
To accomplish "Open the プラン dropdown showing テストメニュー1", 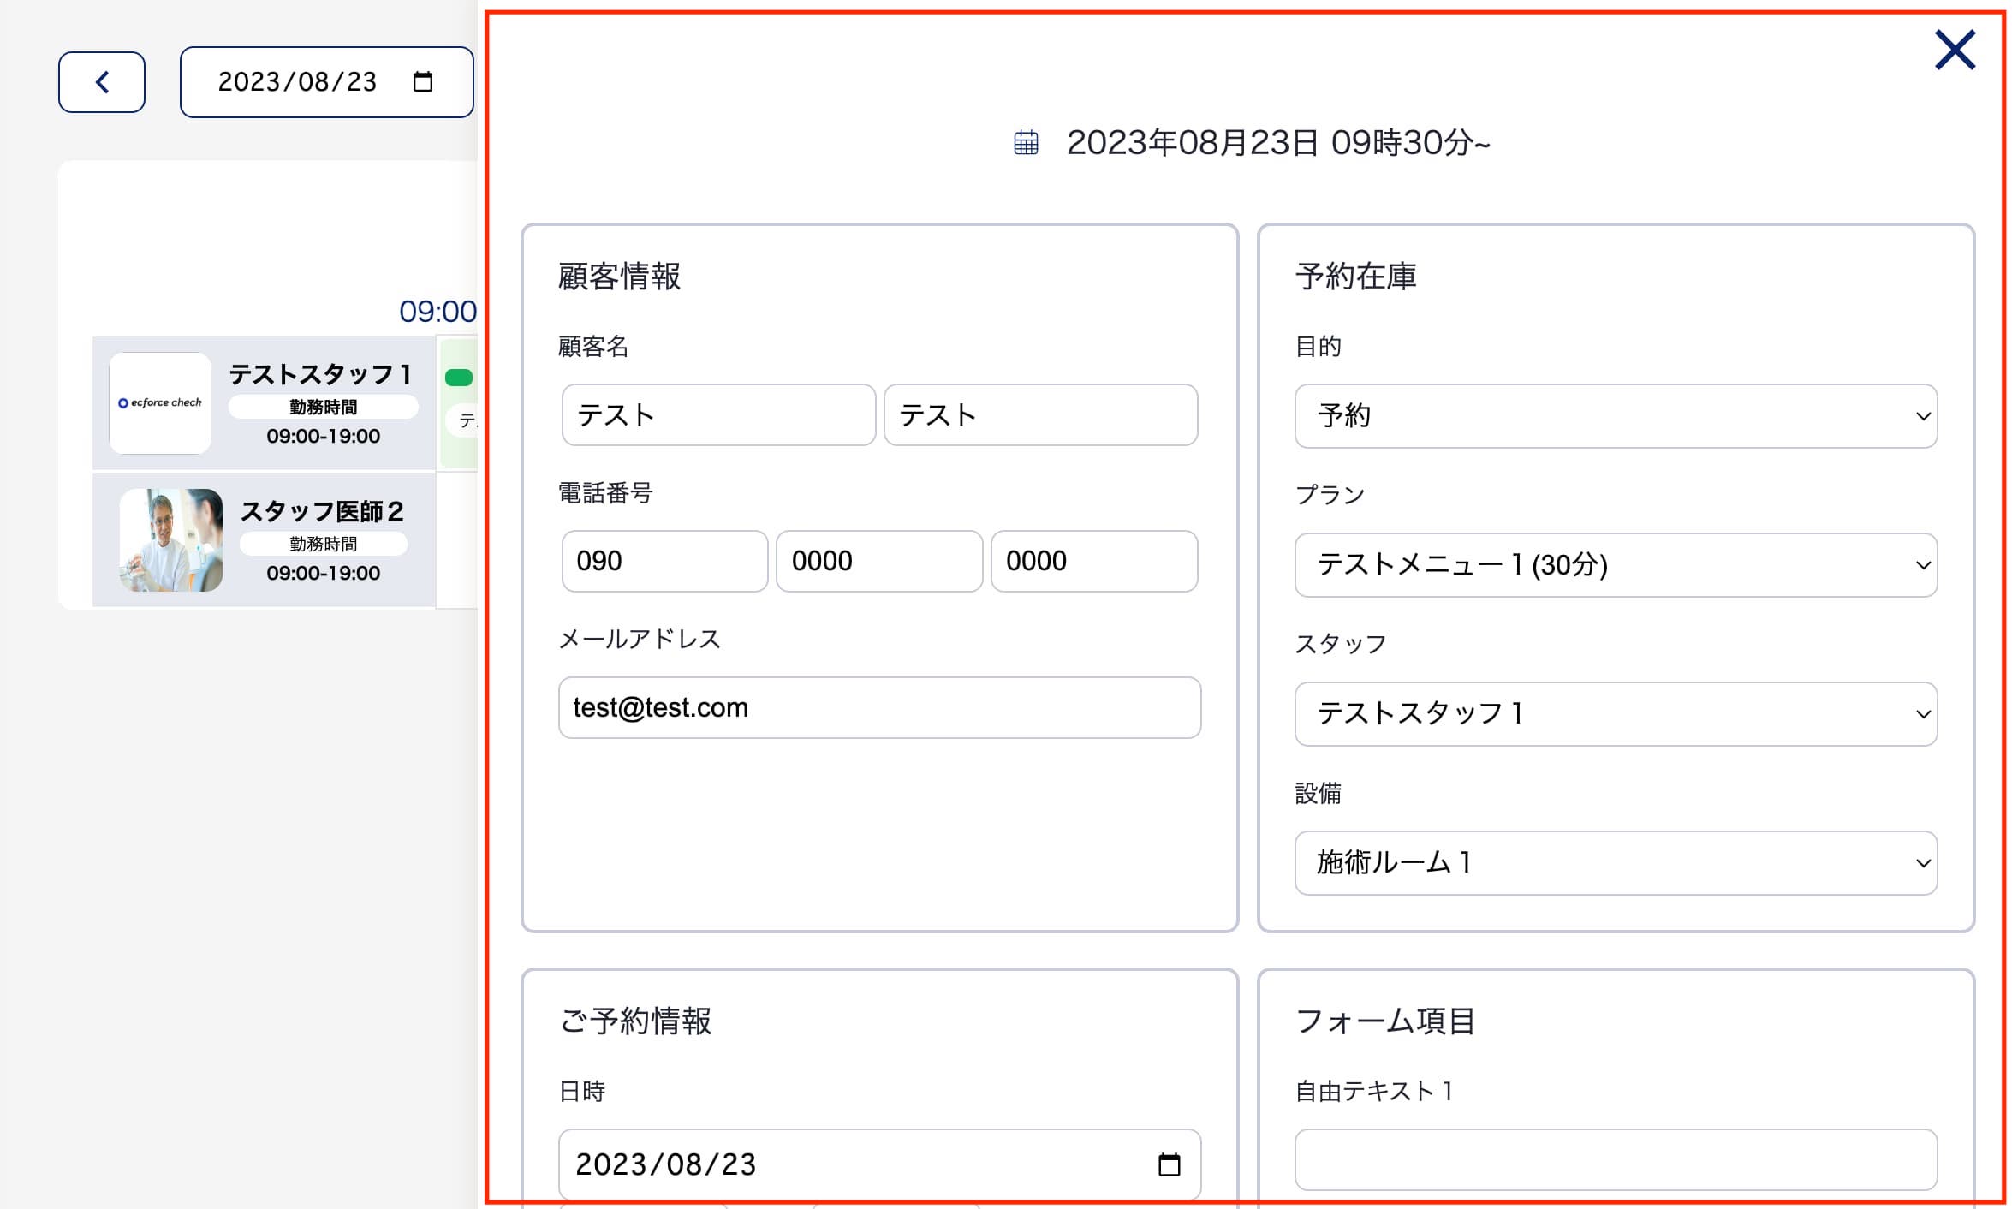I will coord(1616,565).
